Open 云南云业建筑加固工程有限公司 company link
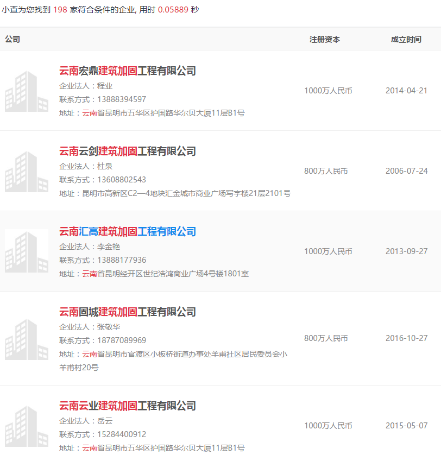Viewport: 441px width, 455px height. pyautogui.click(x=128, y=406)
